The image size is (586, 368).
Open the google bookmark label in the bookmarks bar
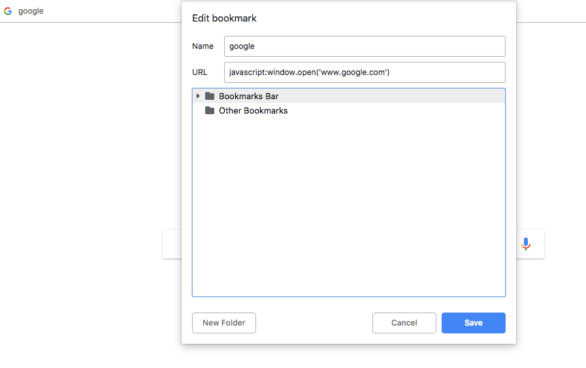(x=31, y=11)
